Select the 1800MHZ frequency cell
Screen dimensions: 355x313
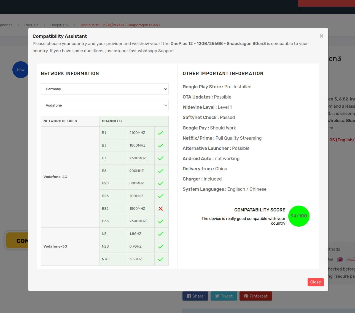[141, 145]
